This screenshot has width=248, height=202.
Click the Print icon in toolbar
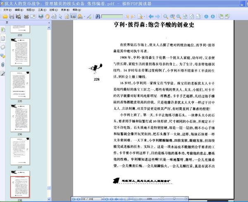26,17
